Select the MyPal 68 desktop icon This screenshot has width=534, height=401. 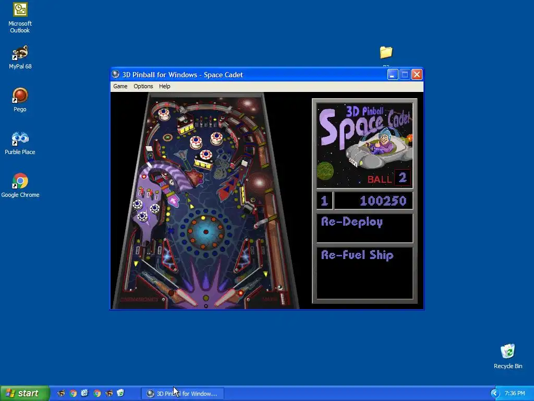point(20,57)
